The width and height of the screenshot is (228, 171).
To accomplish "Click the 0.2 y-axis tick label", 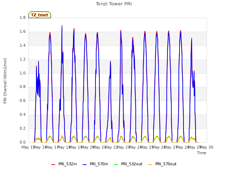I will coord(23,128).
